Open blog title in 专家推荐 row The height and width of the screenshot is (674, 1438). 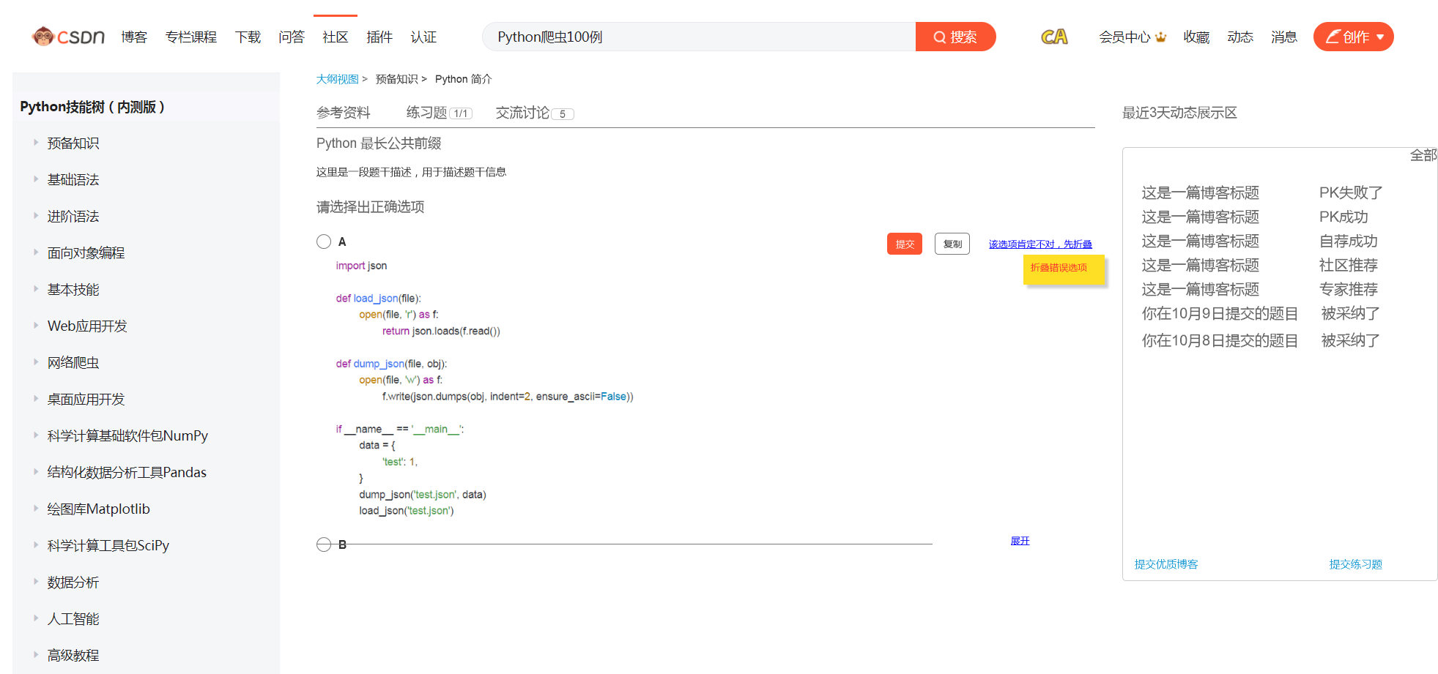coord(1200,289)
